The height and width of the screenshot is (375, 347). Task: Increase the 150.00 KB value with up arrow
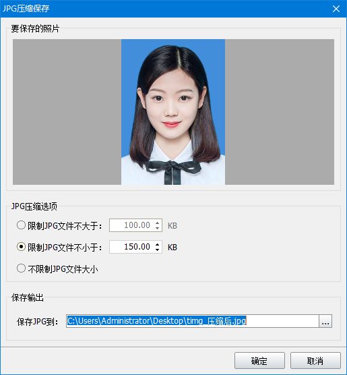pyautogui.click(x=157, y=244)
